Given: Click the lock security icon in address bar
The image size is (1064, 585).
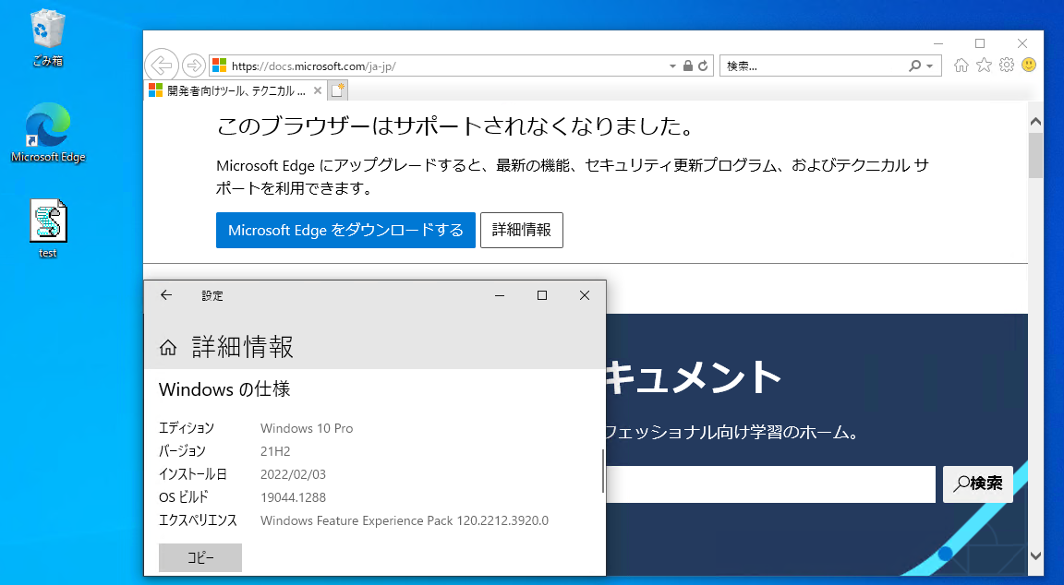Looking at the screenshot, I should tap(688, 66).
